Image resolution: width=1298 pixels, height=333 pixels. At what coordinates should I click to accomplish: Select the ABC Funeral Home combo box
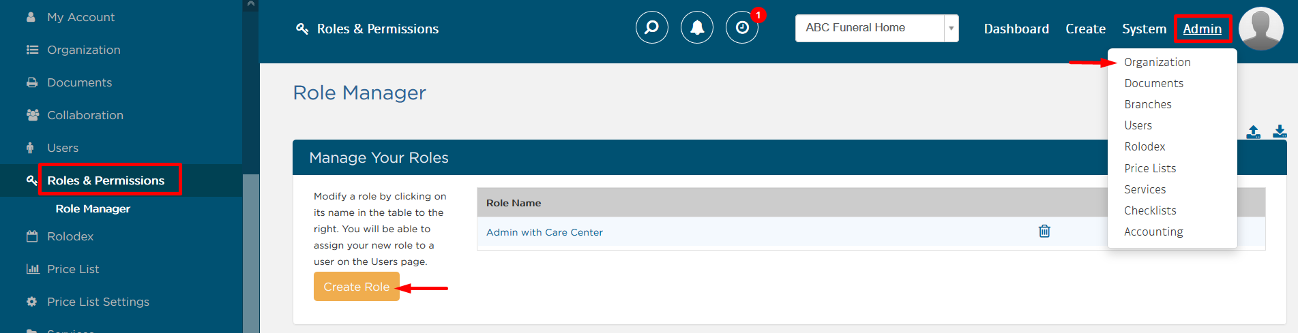[876, 28]
